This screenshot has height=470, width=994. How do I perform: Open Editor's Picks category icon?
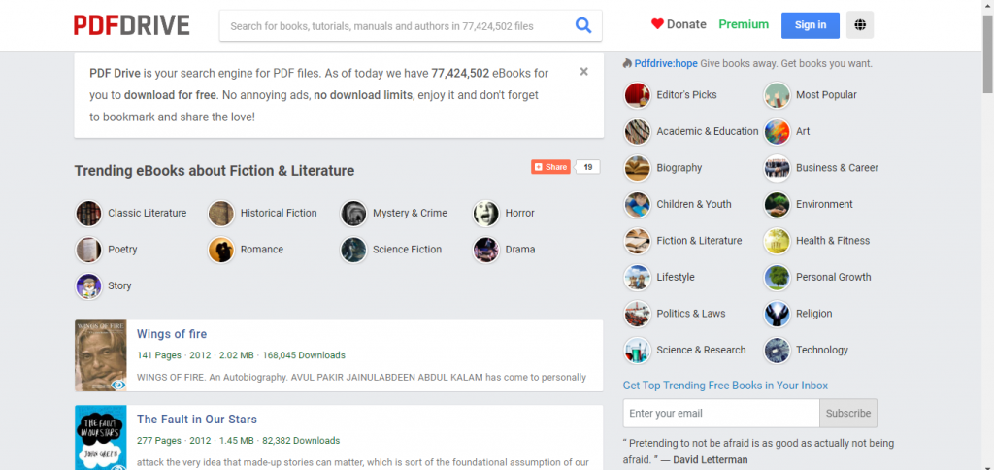(638, 95)
